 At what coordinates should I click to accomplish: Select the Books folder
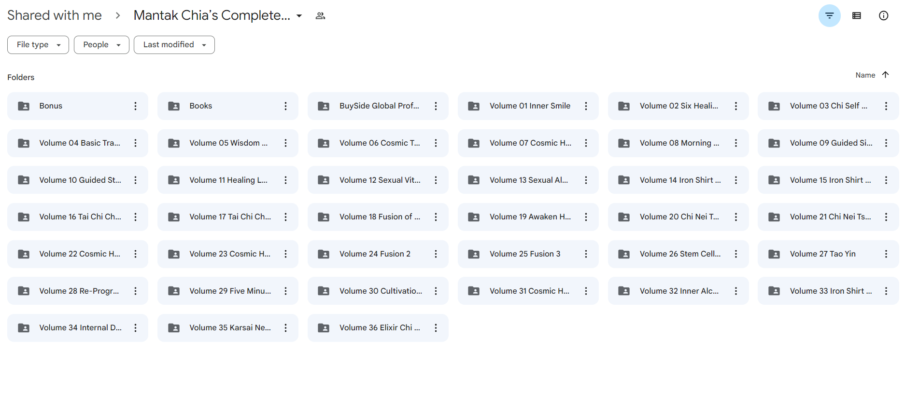click(x=228, y=106)
